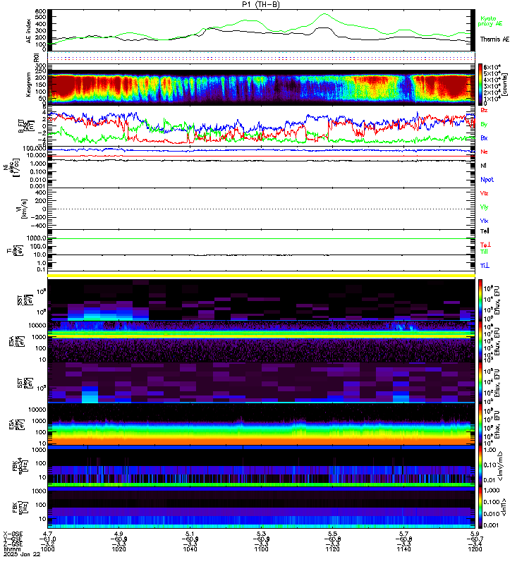This screenshot has height=564, width=529.
Task: Click the 1100 time tick label
Action: pos(261,549)
